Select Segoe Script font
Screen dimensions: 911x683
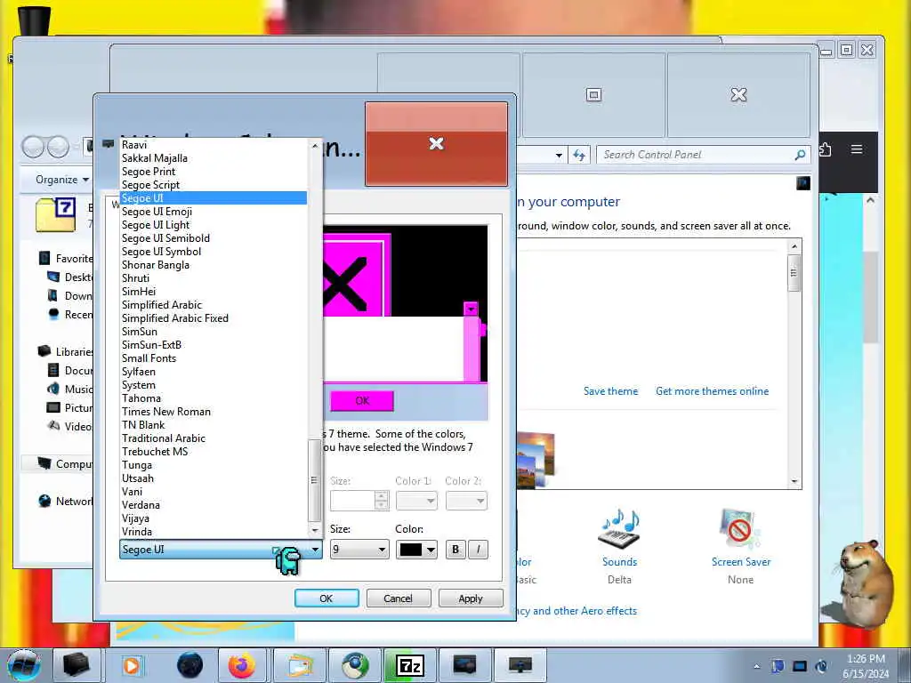click(214, 185)
